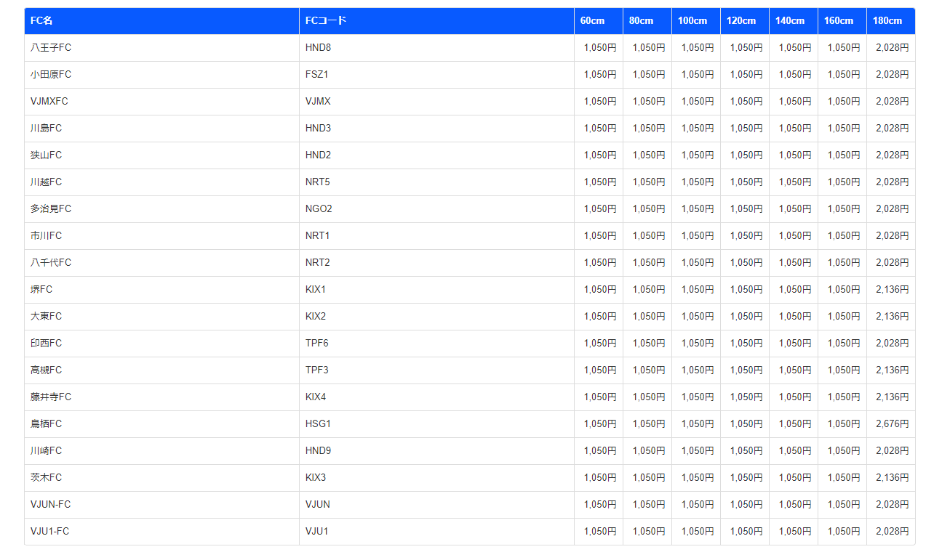Click the VJUN-FC name cell
Image resolution: width=950 pixels, height=560 pixels.
(x=51, y=505)
